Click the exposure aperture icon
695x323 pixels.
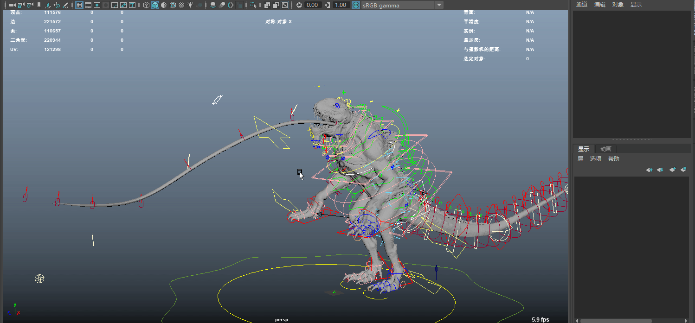(299, 5)
